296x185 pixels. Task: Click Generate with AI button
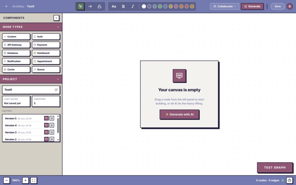[x=179, y=115]
